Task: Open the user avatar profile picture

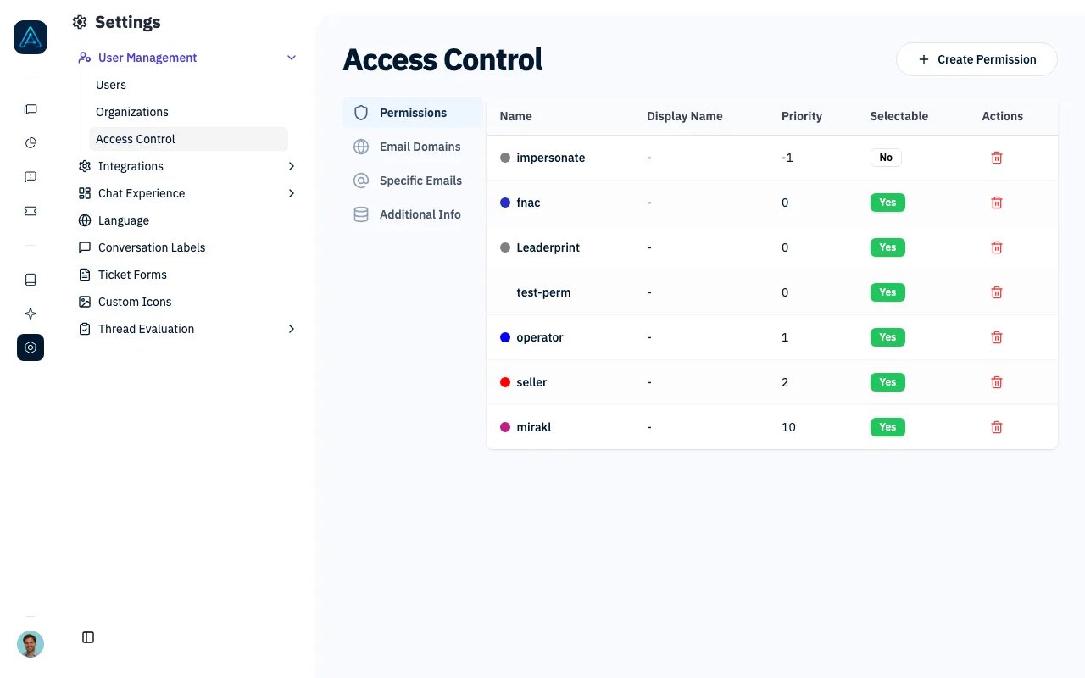Action: (31, 644)
